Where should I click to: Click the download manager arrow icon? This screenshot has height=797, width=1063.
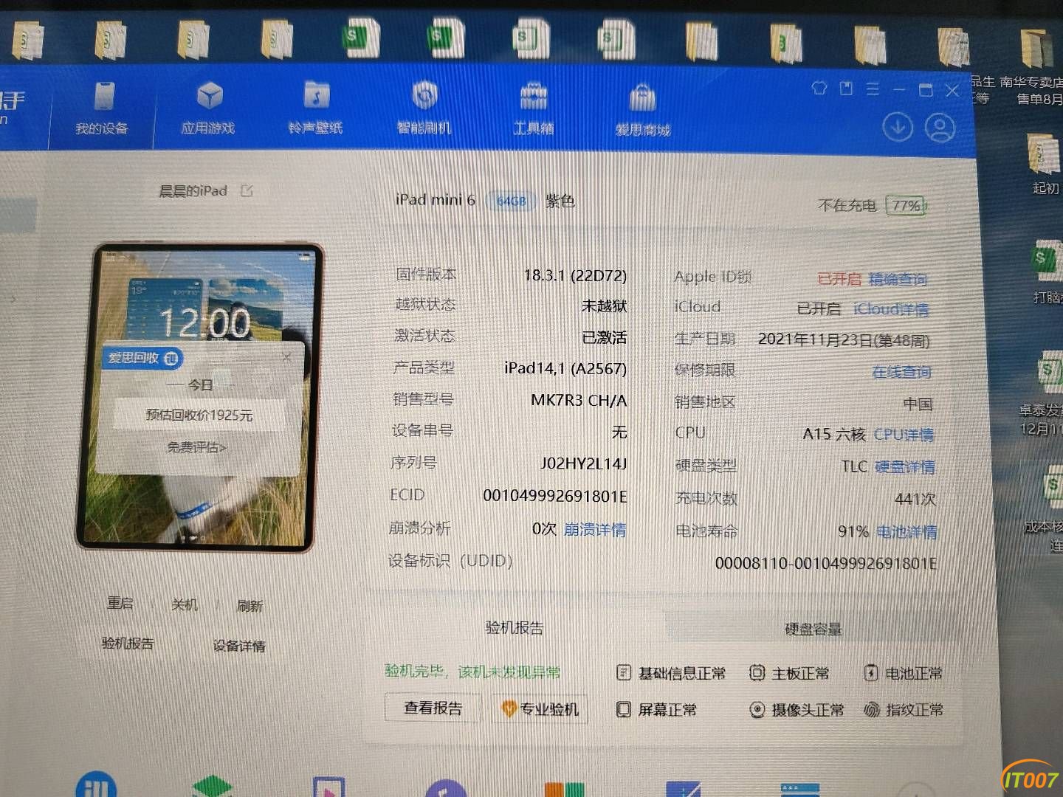898,127
